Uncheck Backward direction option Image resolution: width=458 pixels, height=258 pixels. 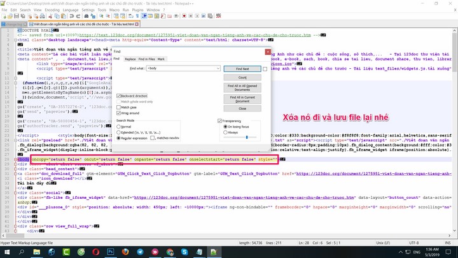[118, 96]
